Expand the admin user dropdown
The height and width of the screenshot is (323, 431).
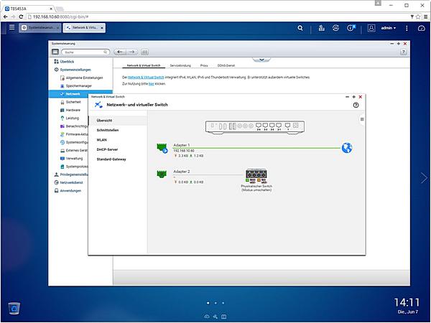pos(389,28)
